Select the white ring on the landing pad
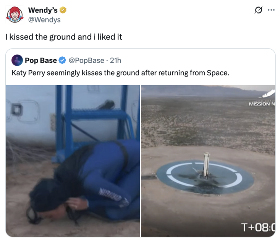This screenshot has height=240, width=280. coord(204,175)
